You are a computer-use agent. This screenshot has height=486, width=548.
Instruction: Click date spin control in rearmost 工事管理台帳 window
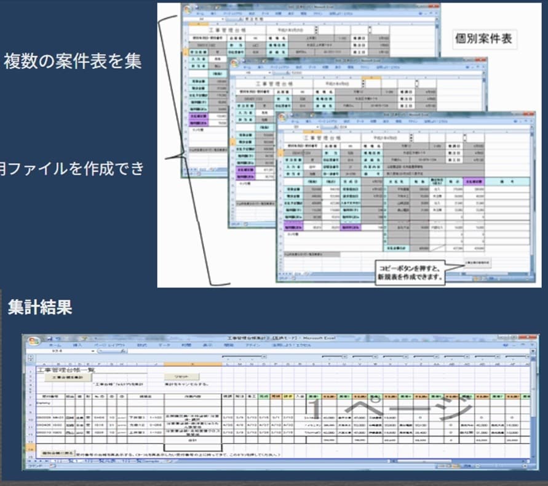pos(316,30)
